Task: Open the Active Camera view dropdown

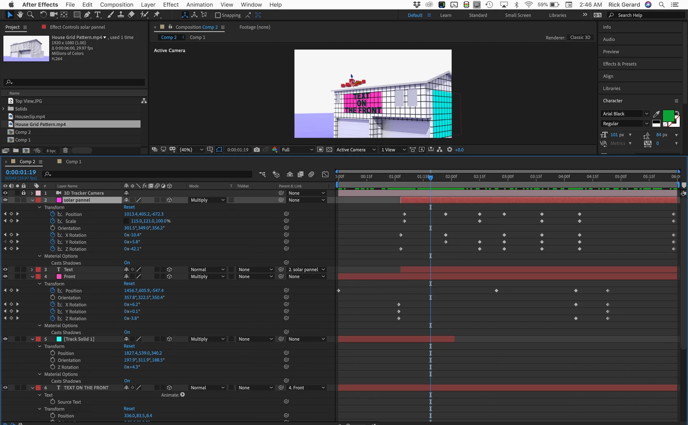Action: pos(355,150)
